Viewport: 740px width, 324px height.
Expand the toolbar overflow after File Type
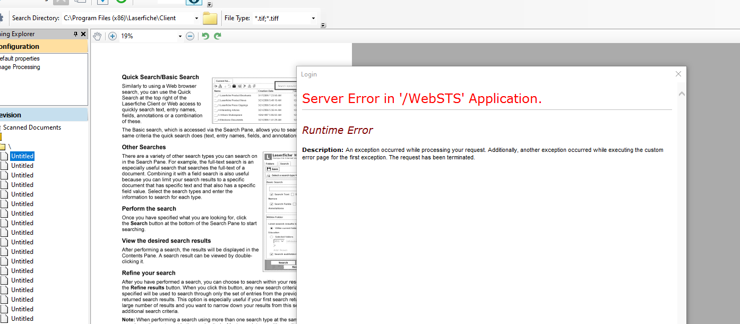pos(323,25)
